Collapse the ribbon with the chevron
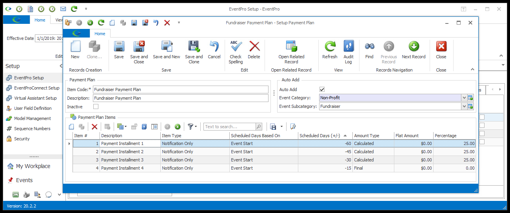The width and height of the screenshot is (510, 213). click(472, 69)
